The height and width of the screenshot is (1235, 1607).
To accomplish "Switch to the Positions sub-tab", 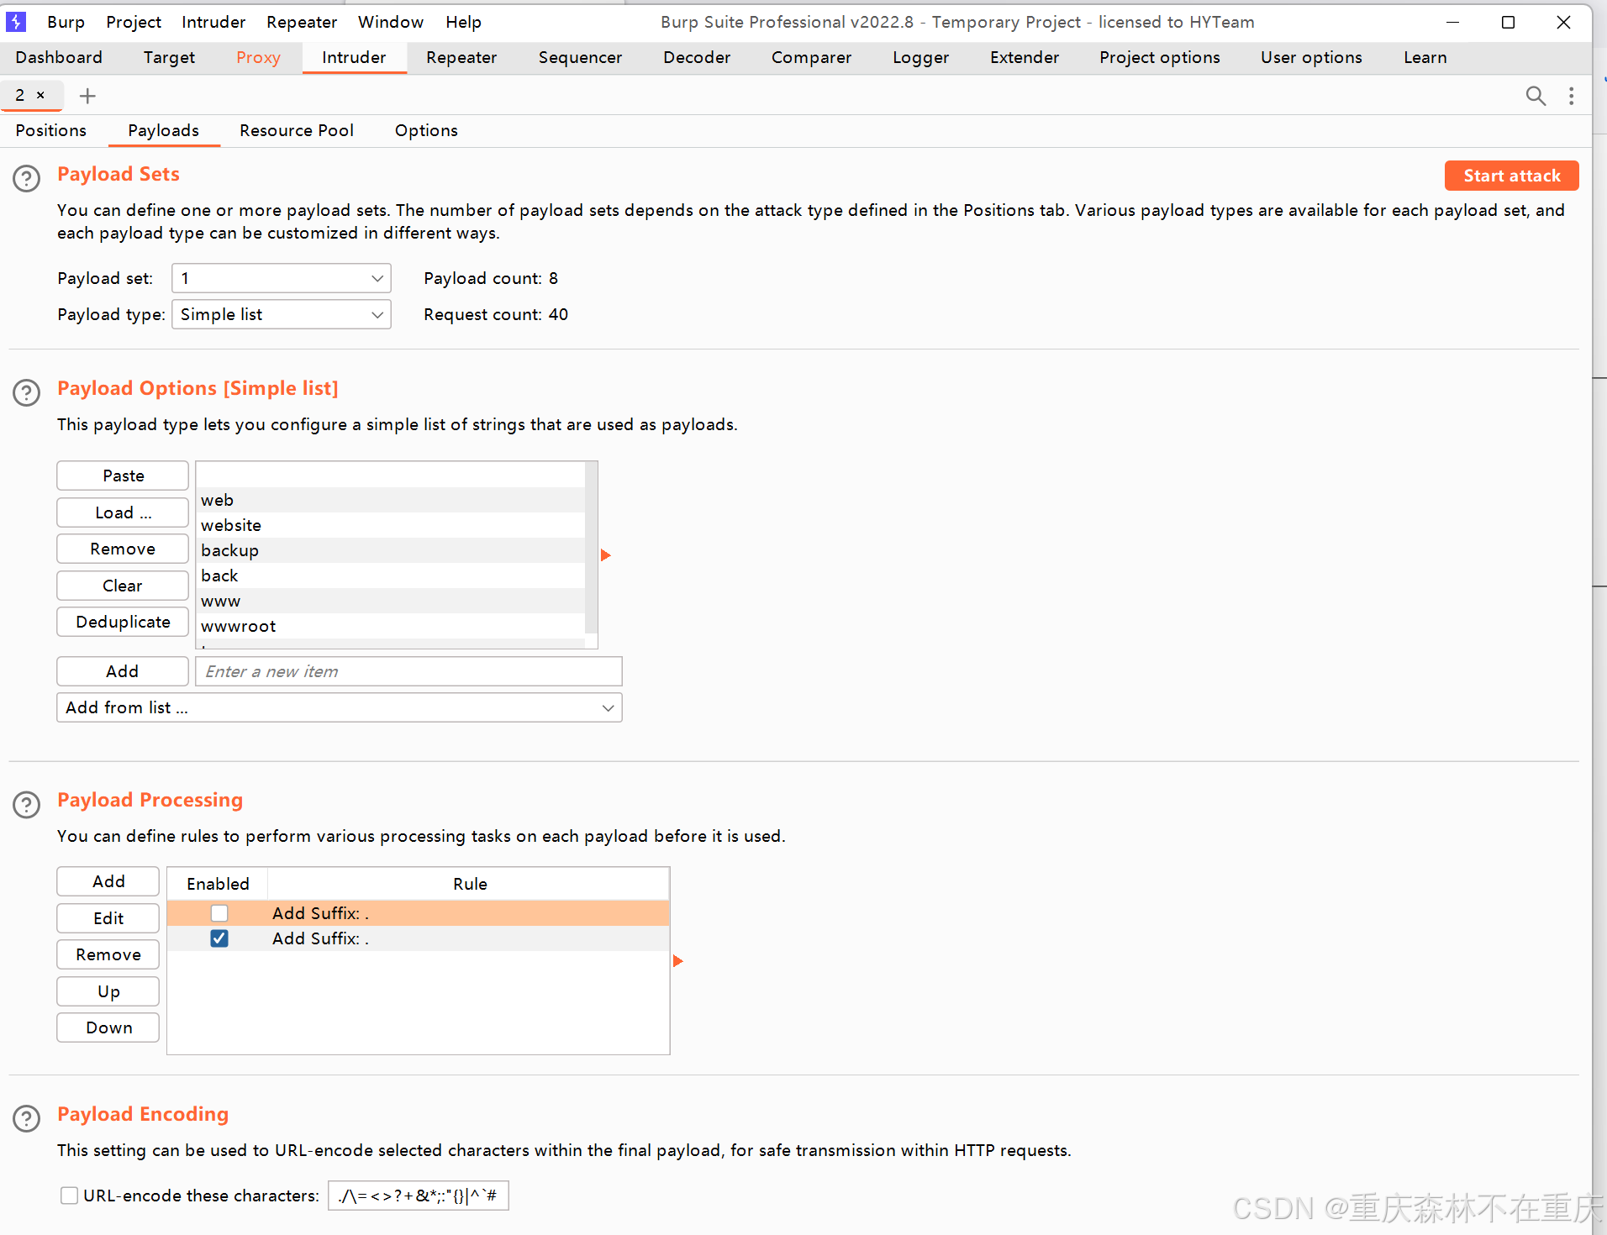I will tap(51, 130).
